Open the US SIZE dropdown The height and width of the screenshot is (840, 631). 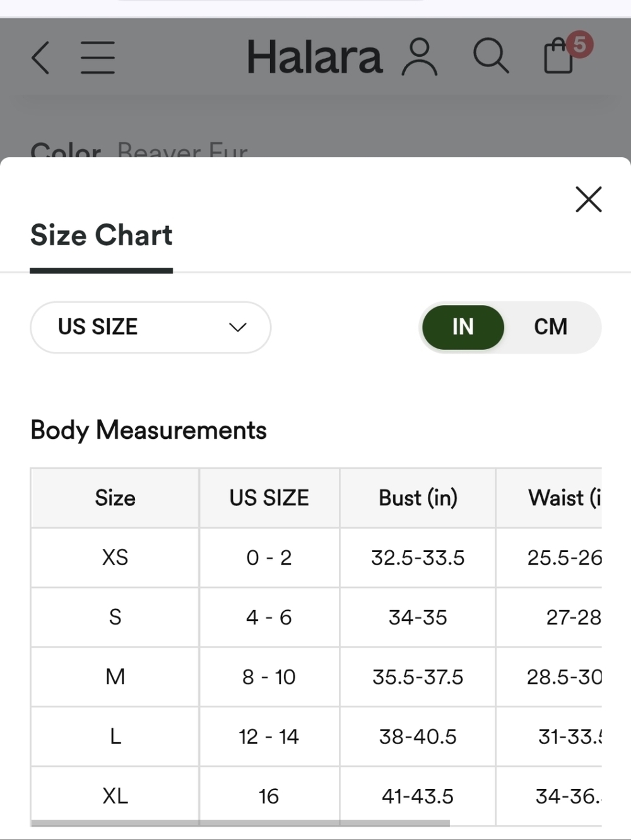pyautogui.click(x=151, y=327)
